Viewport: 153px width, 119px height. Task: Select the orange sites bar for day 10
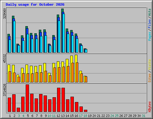pyautogui.click(x=50, y=79)
